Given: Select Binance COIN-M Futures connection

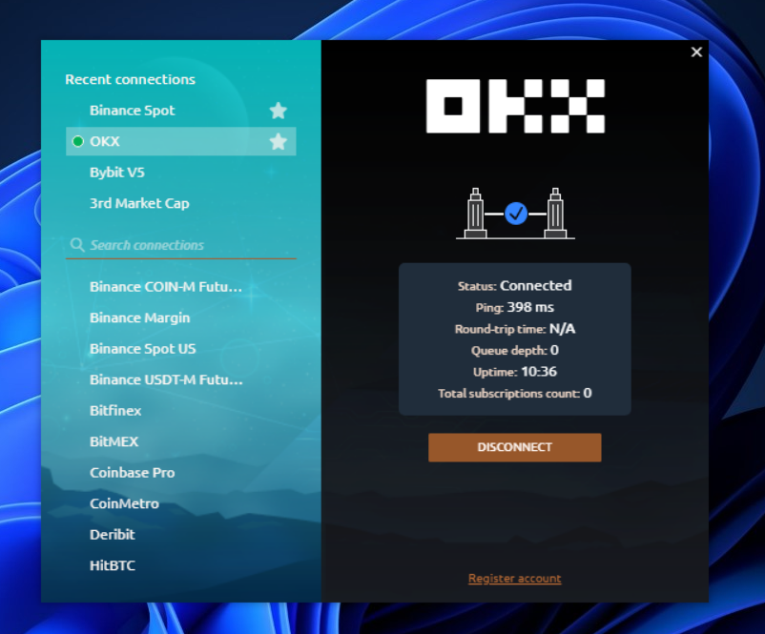Looking at the screenshot, I should (x=166, y=287).
